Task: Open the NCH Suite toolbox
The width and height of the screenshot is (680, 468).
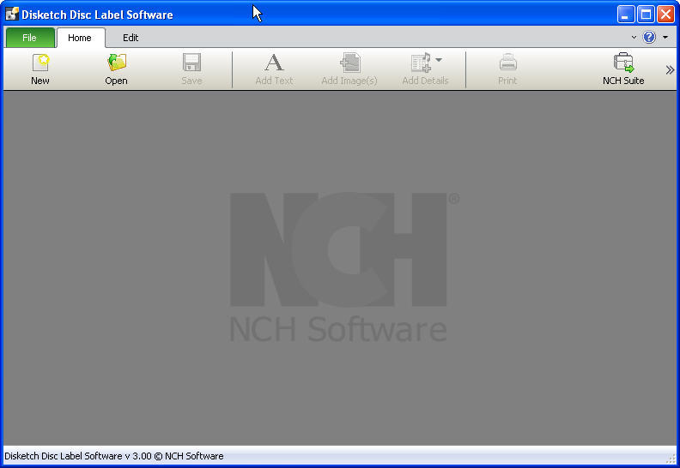Action: point(623,69)
